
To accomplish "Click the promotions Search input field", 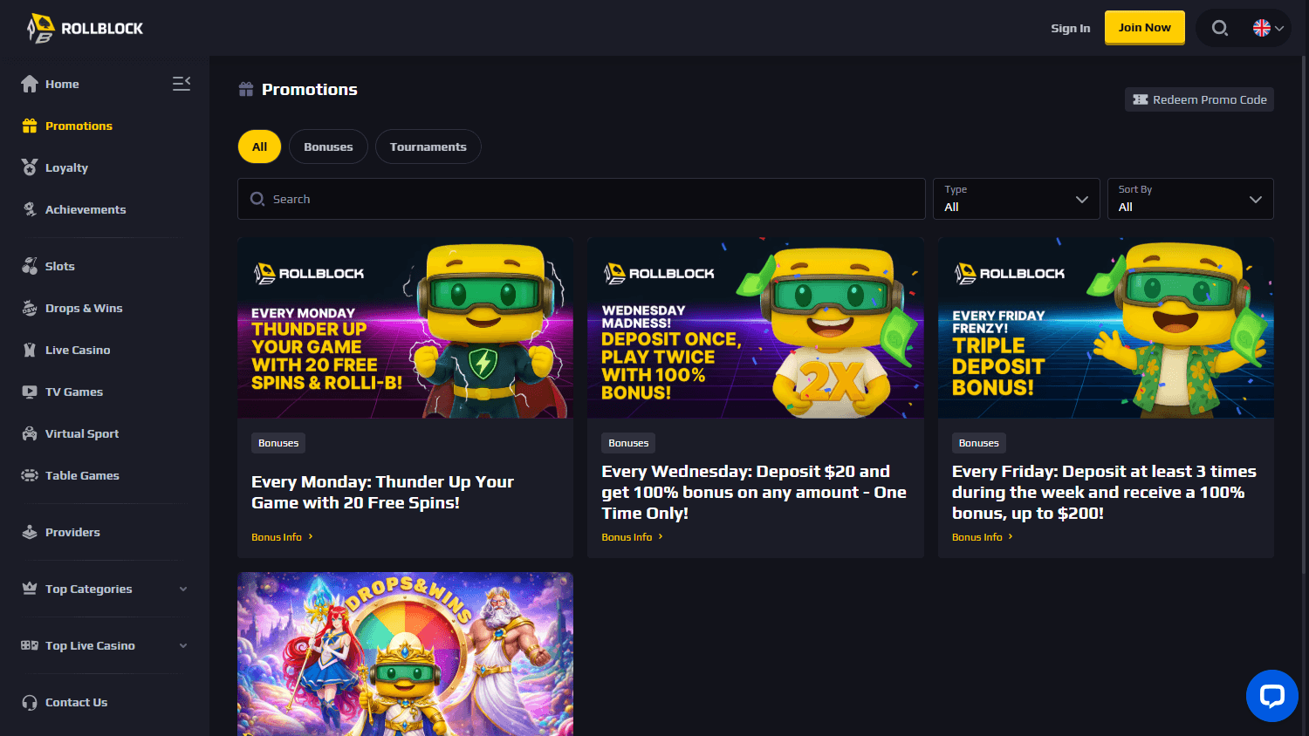I will coord(581,199).
